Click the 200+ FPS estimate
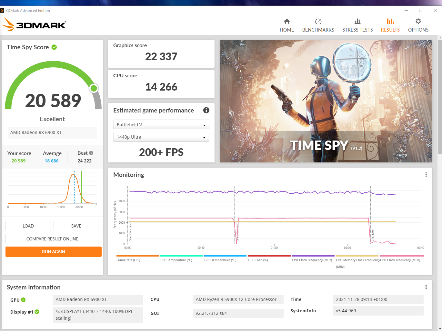Screen dimensions: 442x331 pyautogui.click(x=161, y=152)
